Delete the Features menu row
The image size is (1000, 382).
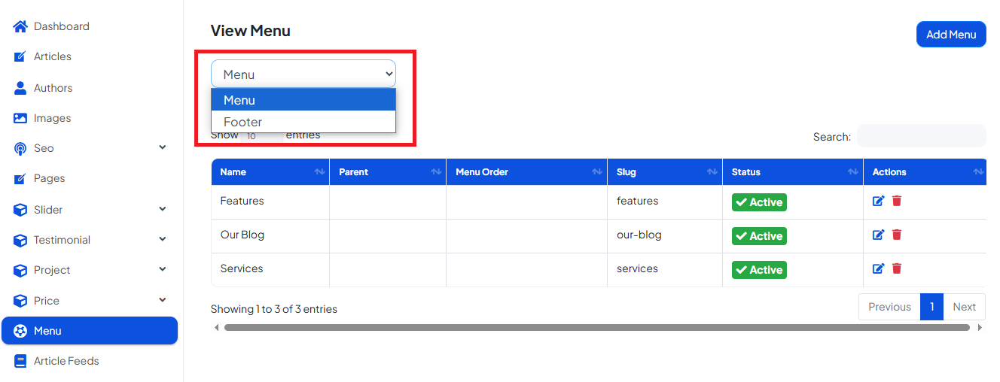(897, 201)
